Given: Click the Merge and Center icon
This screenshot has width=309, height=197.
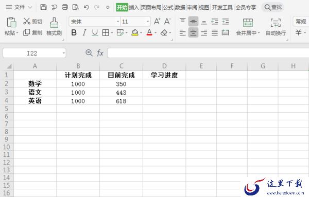Looking at the screenshot, I should click(x=248, y=23).
